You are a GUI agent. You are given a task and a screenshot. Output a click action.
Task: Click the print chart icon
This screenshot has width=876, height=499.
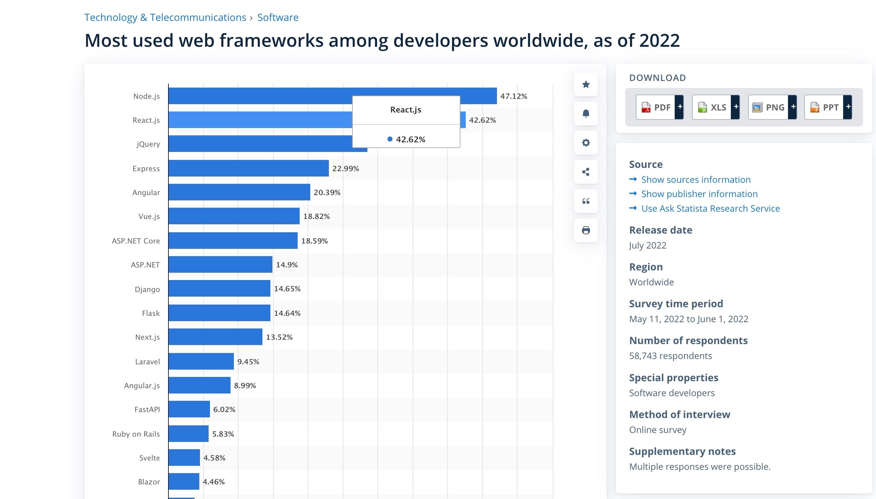pyautogui.click(x=586, y=230)
